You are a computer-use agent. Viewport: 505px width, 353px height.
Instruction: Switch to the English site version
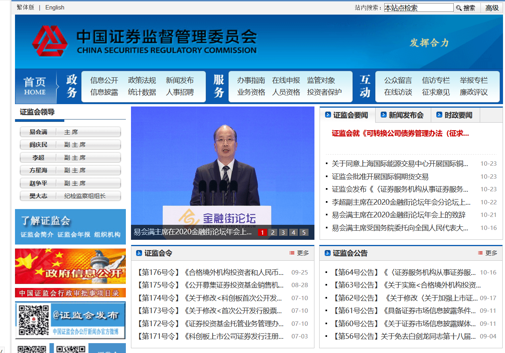pos(55,7)
